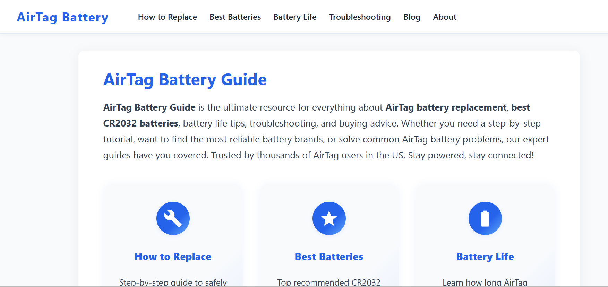Click bold text 'CR2032 batteries' in paragraph
This screenshot has width=608, height=287.
141,123
